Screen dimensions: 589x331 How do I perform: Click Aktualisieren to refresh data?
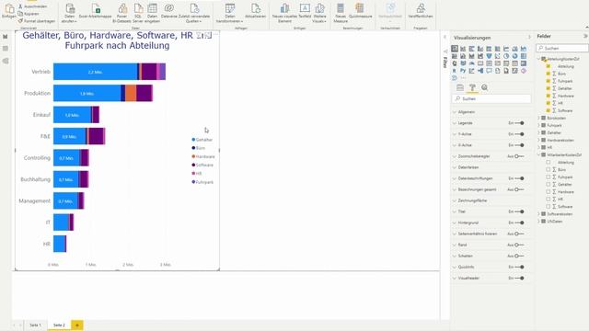pyautogui.click(x=256, y=11)
